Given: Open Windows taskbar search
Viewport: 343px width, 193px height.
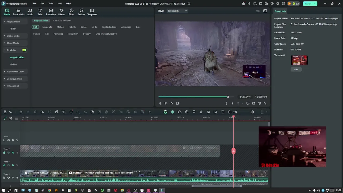Looking at the screenshot, I should click(10, 190).
